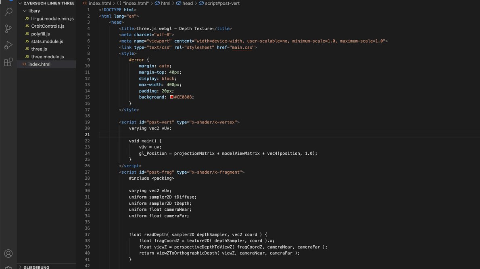Click line number 21 in the gutter
The width and height of the screenshot is (480, 269).
pos(87,134)
